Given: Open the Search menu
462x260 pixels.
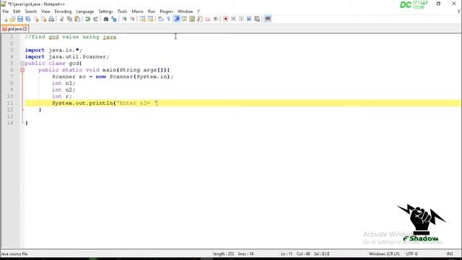Looking at the screenshot, I should click(31, 12).
